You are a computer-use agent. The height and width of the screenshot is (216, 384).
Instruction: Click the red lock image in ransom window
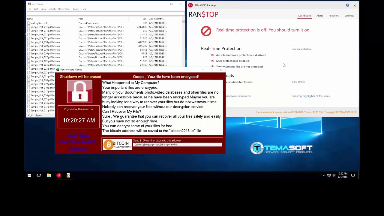tap(80, 91)
